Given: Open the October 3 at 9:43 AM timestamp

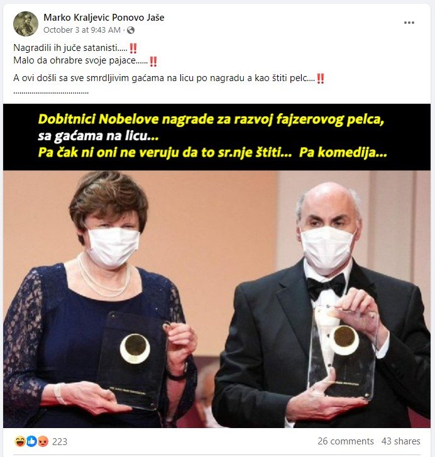Looking at the screenshot, I should tap(82, 30).
